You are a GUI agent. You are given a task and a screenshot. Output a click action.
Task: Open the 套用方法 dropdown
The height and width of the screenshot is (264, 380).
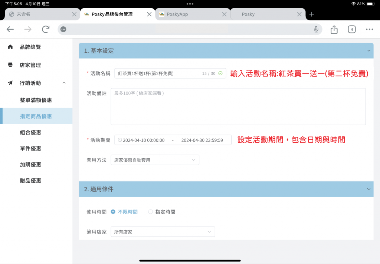pos(155,160)
